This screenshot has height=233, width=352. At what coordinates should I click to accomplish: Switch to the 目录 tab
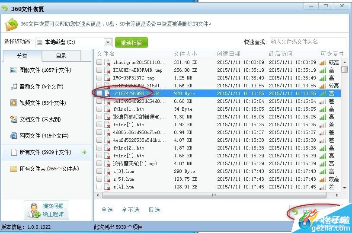61,56
